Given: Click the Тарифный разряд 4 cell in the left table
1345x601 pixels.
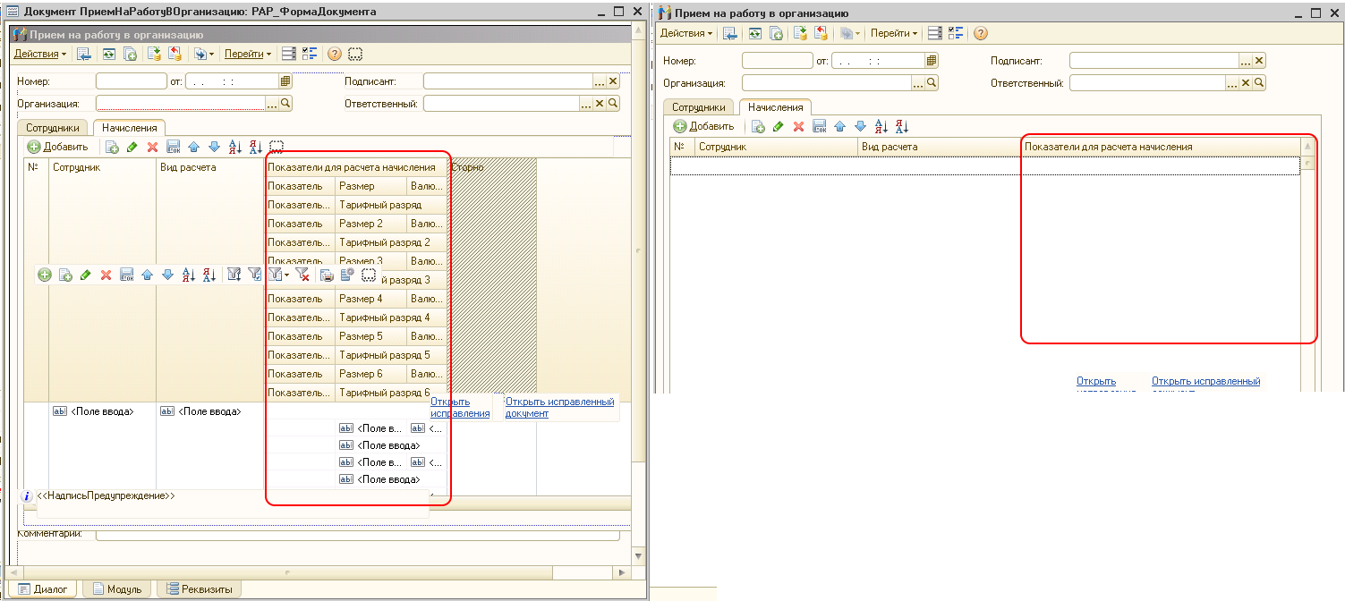Looking at the screenshot, I should point(391,317).
